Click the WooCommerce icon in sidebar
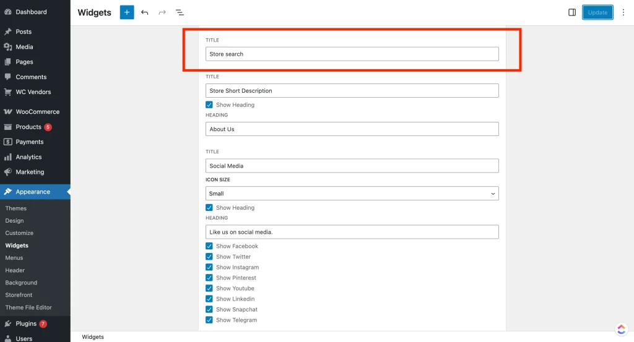The width and height of the screenshot is (634, 342). coord(8,112)
